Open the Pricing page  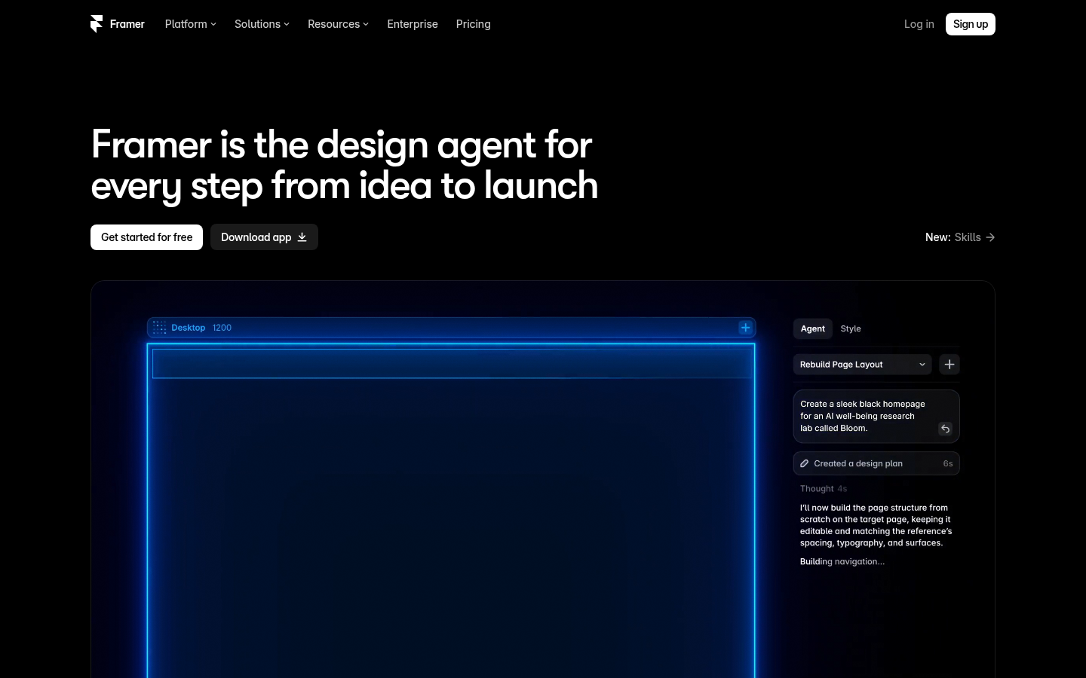(x=474, y=24)
